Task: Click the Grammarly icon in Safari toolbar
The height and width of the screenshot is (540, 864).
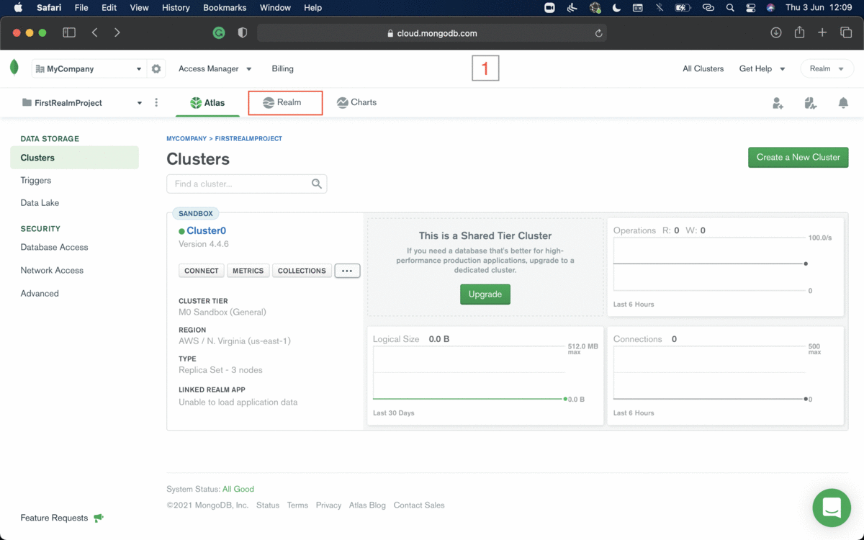Action: 217,32
